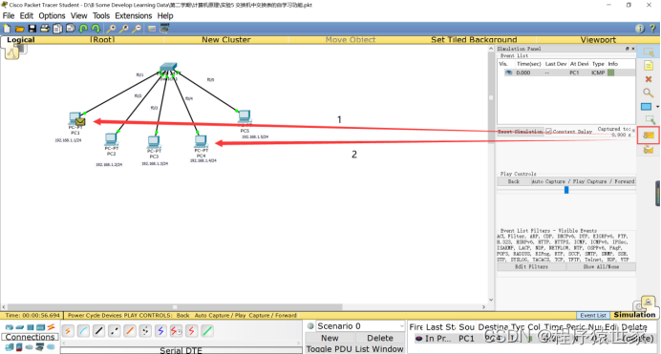
Task: Click the Redo green arrow icon
Action: (96, 29)
